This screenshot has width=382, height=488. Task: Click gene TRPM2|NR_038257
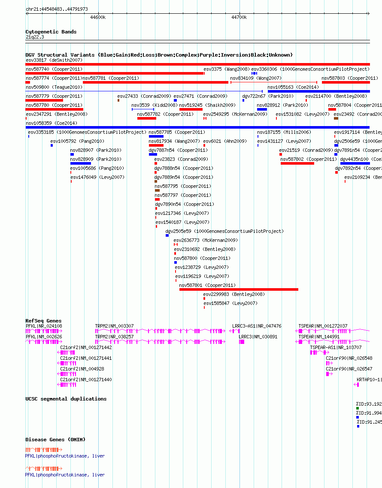pos(160,342)
